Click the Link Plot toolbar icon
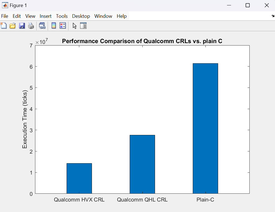Viewport: 275px width, 212px height. [x=42, y=26]
